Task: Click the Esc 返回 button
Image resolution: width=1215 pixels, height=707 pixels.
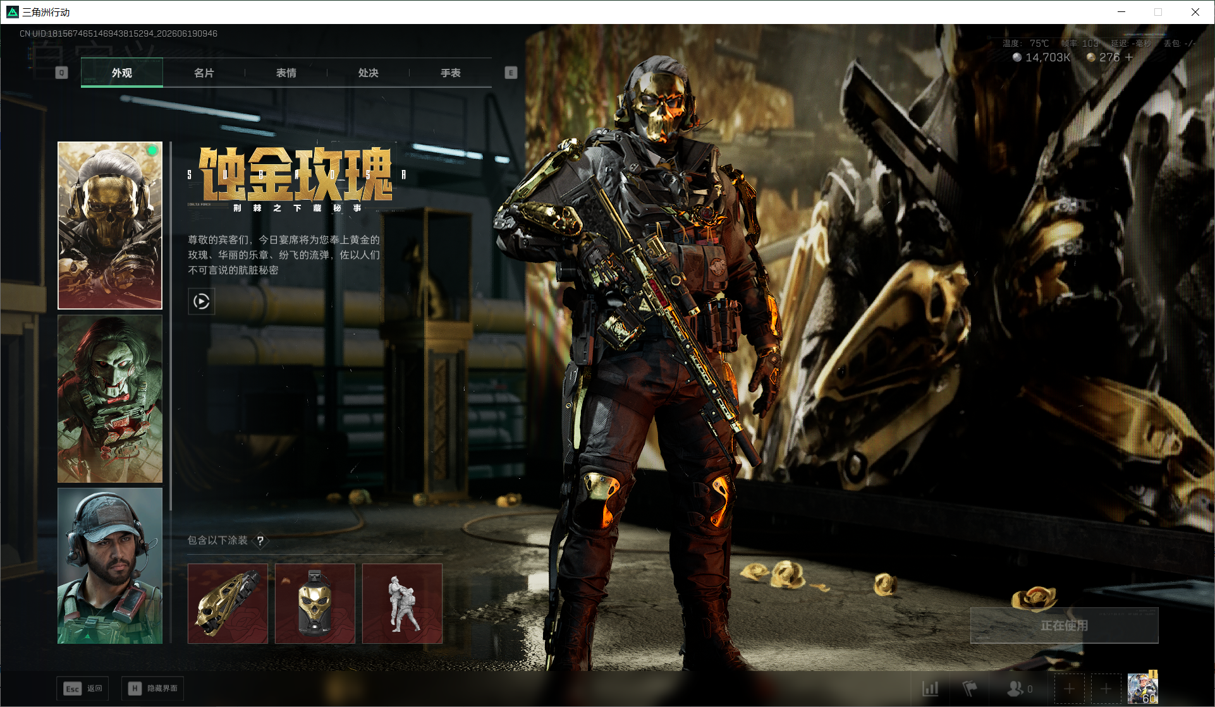Action: point(83,688)
